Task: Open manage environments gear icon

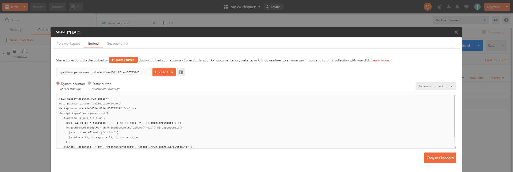Action: pyautogui.click(x=506, y=20)
